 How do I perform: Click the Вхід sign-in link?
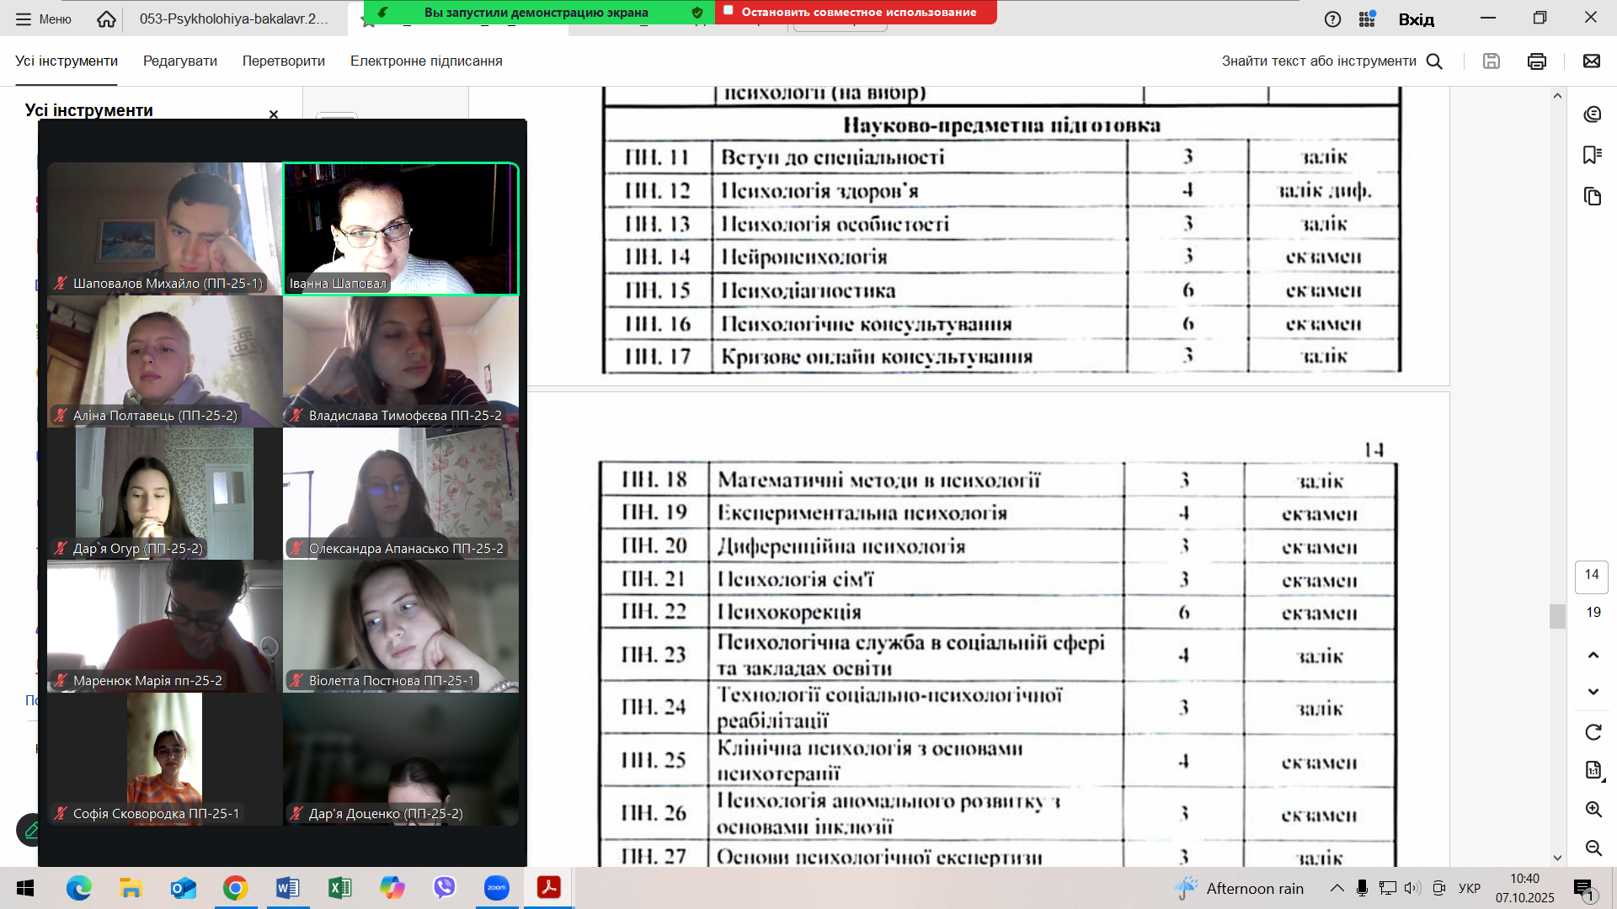click(x=1416, y=19)
